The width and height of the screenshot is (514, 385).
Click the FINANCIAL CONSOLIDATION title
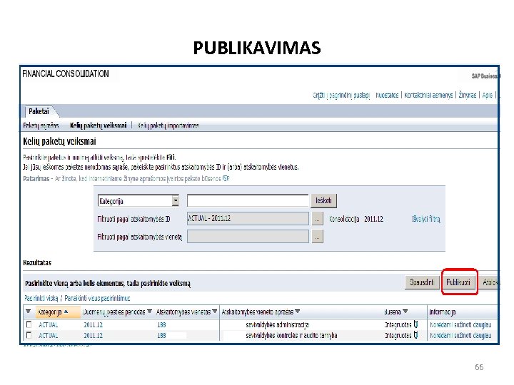pos(66,73)
